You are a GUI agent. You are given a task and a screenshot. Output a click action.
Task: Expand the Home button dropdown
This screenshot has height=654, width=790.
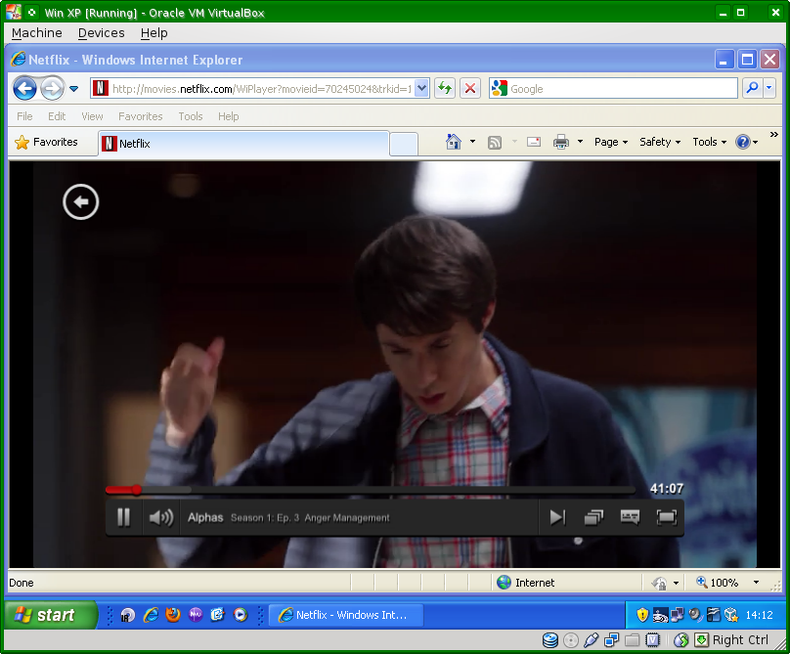tap(472, 142)
